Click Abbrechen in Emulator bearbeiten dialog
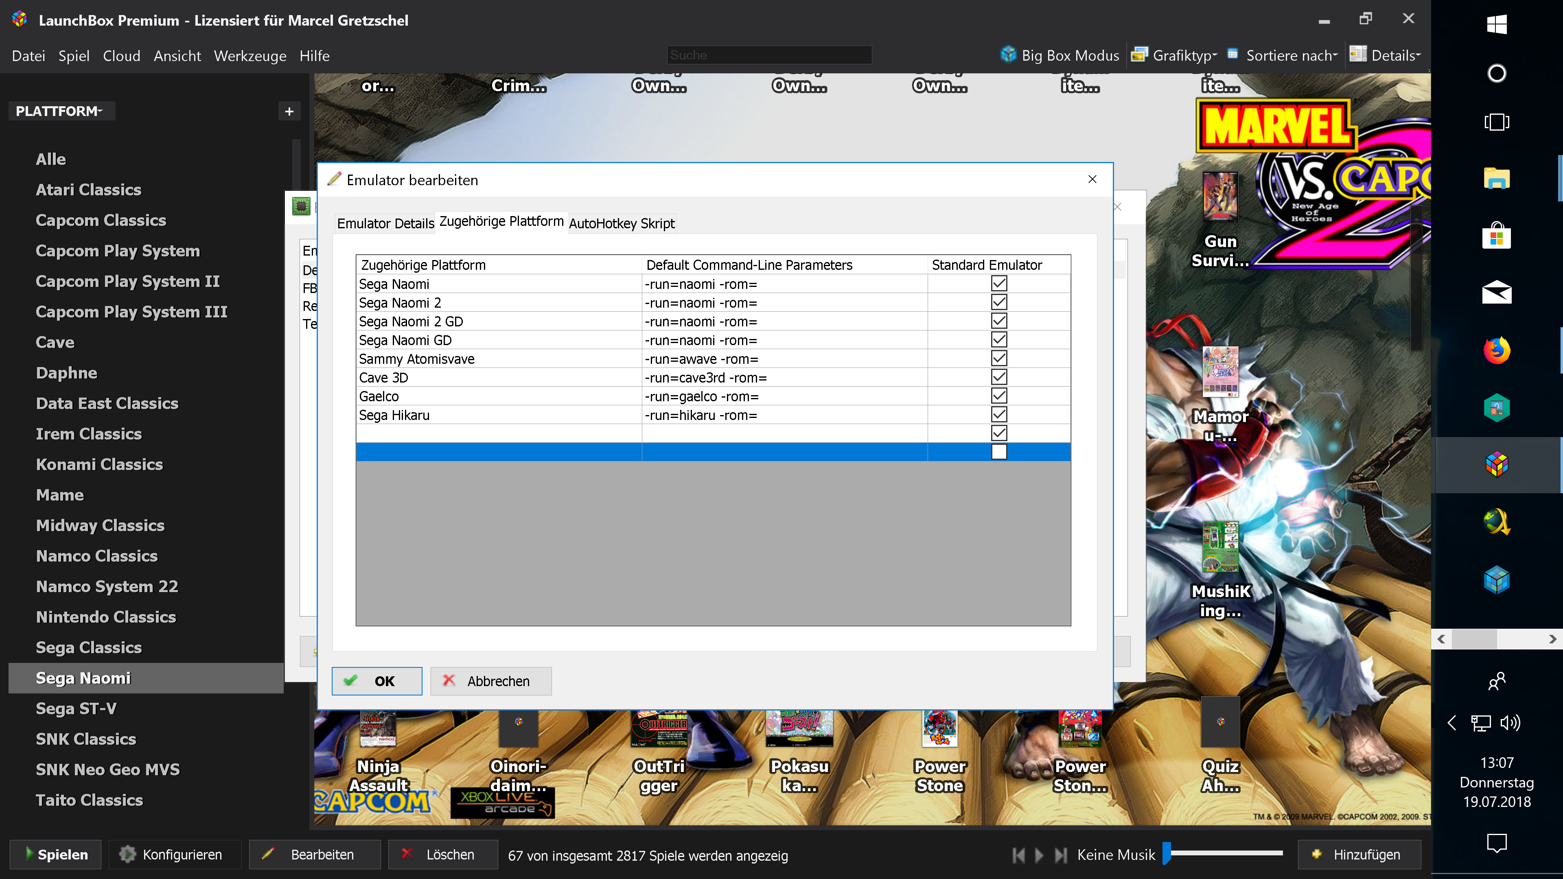Image resolution: width=1563 pixels, height=879 pixels. (491, 681)
